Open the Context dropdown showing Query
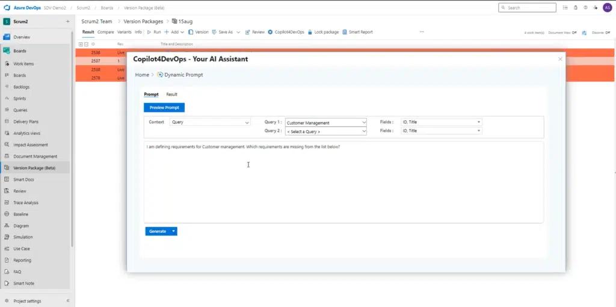The height and width of the screenshot is (307, 616). 210,122
